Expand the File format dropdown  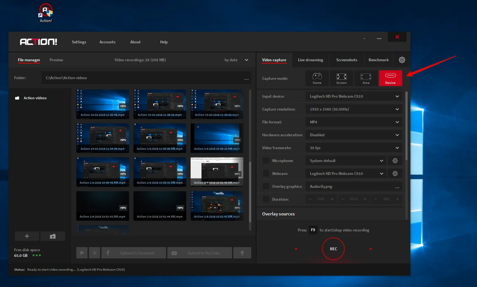point(354,122)
